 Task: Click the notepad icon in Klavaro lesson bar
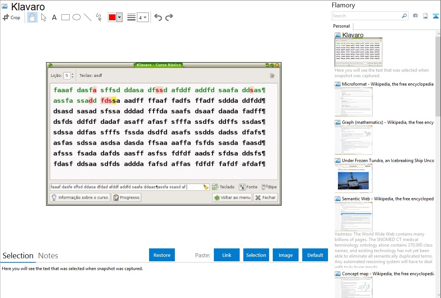tap(272, 76)
